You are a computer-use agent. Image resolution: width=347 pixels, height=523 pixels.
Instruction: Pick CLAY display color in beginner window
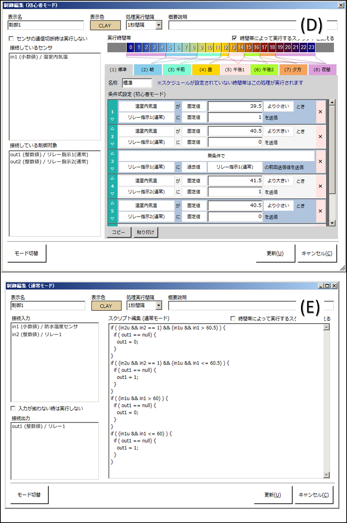pyautogui.click(x=105, y=25)
